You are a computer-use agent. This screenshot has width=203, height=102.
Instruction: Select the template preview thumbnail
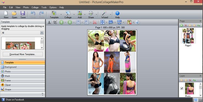coord(20,45)
